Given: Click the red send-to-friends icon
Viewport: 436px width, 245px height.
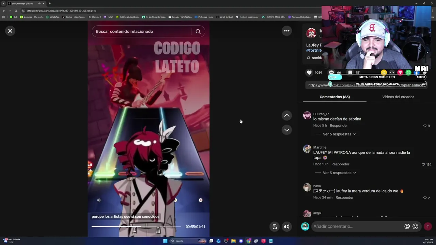Looking at the screenshot, I should click(x=400, y=72).
